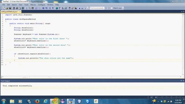Click the Print printer icon
Screen dimensions: 185x104
[x=17, y=8]
